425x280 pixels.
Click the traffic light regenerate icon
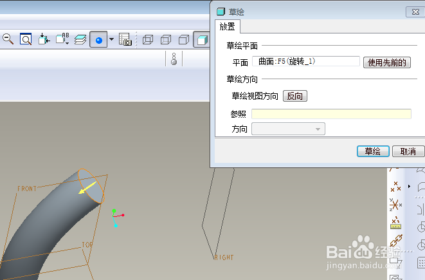(174, 59)
